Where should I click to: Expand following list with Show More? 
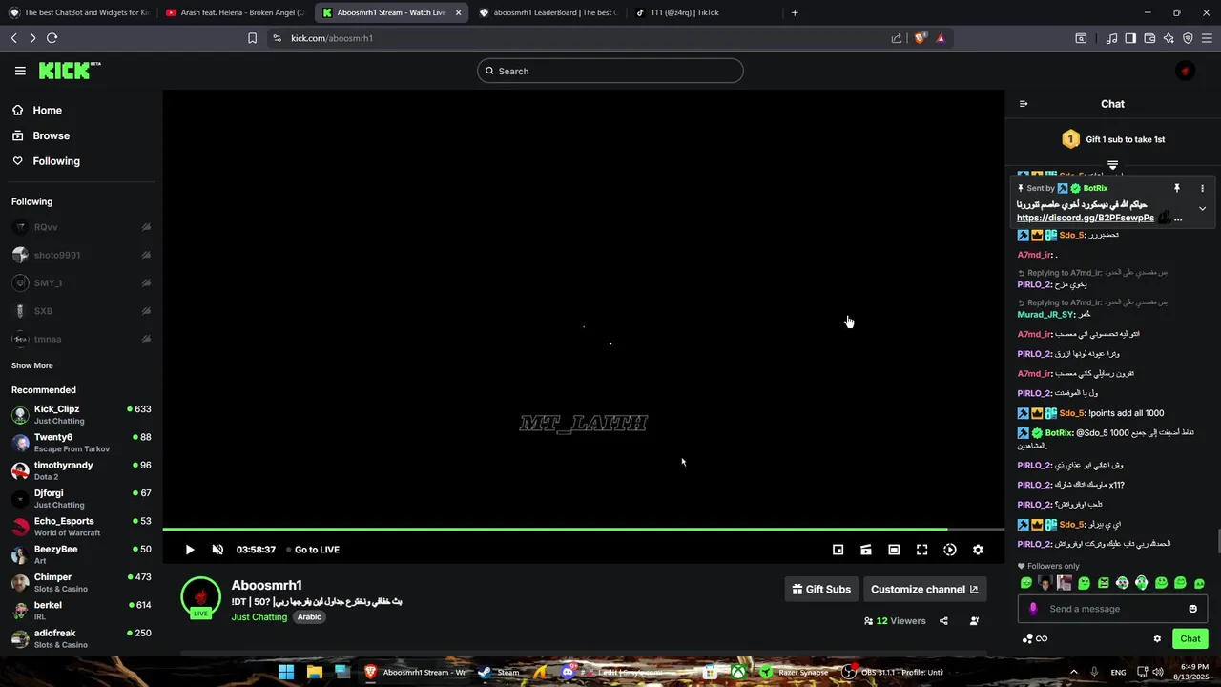point(32,365)
